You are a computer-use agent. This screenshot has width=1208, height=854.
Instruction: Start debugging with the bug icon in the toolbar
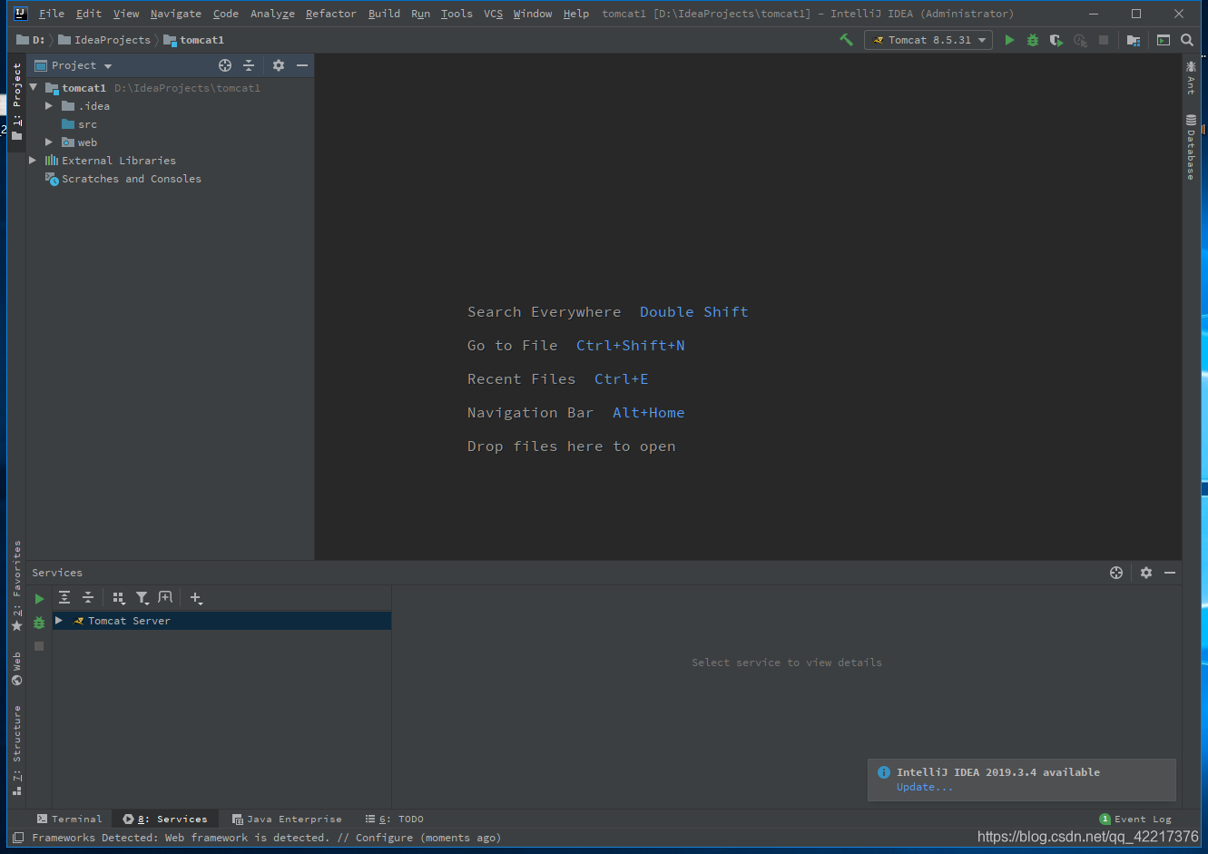[x=1033, y=40]
